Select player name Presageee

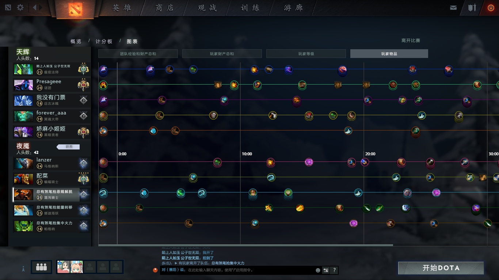[x=49, y=82]
